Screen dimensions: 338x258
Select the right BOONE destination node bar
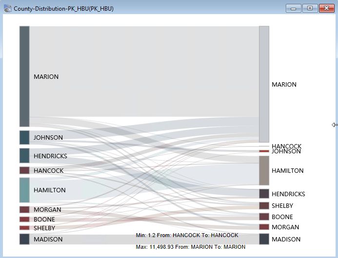point(264,217)
